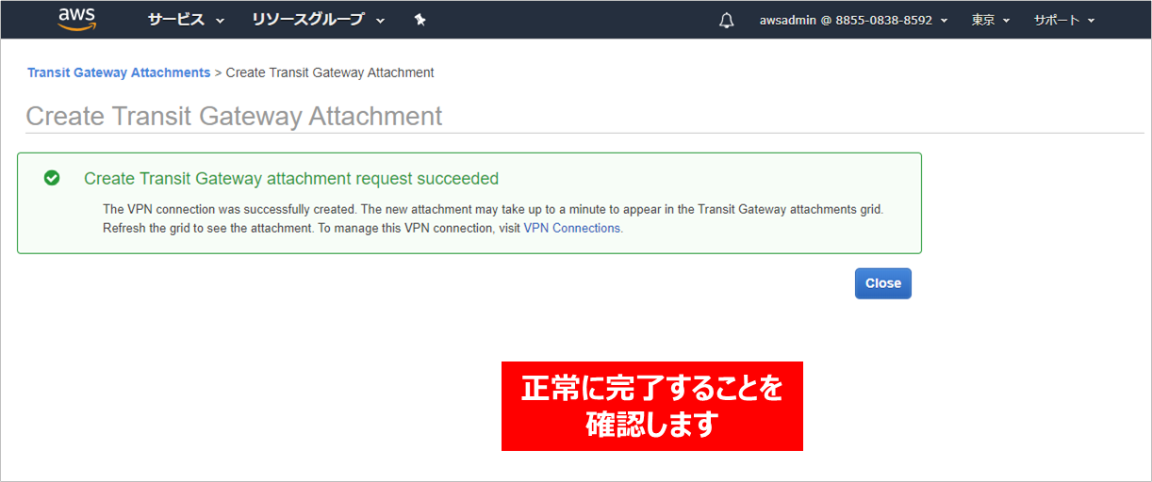Image resolution: width=1152 pixels, height=482 pixels.
Task: Click the pushpin shortcut icon
Action: pyautogui.click(x=420, y=20)
